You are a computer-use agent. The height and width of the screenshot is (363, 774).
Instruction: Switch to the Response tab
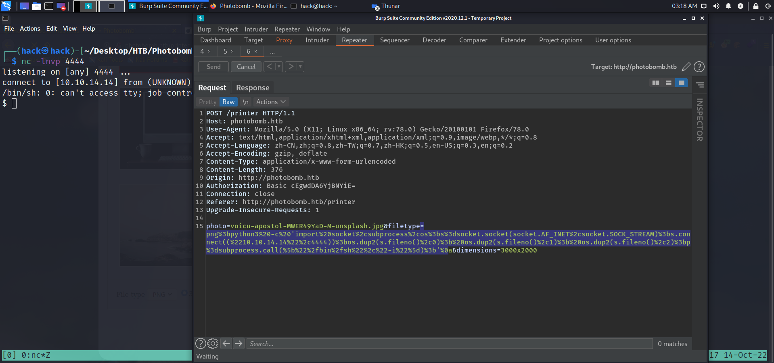point(253,88)
